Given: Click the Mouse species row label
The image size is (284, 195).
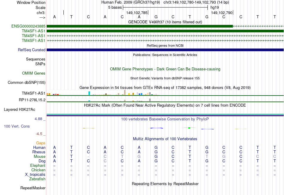Looking at the screenshot, I should point(39,156).
